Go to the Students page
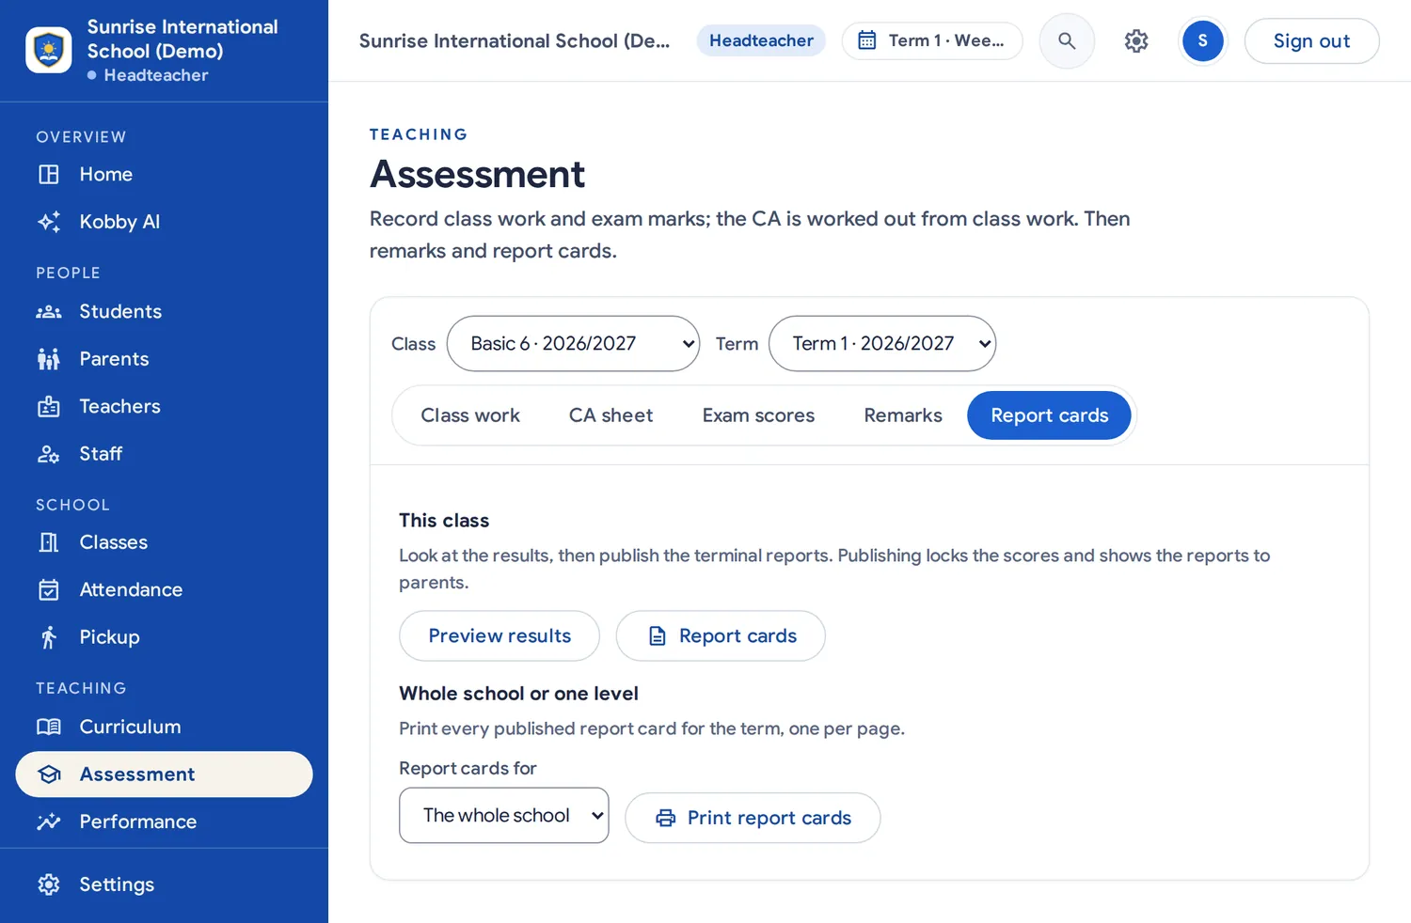Image resolution: width=1411 pixels, height=923 pixels. tap(164, 312)
